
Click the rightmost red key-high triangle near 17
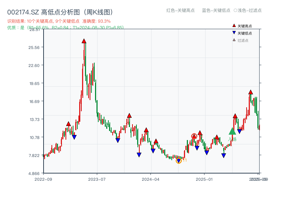[251, 93]
